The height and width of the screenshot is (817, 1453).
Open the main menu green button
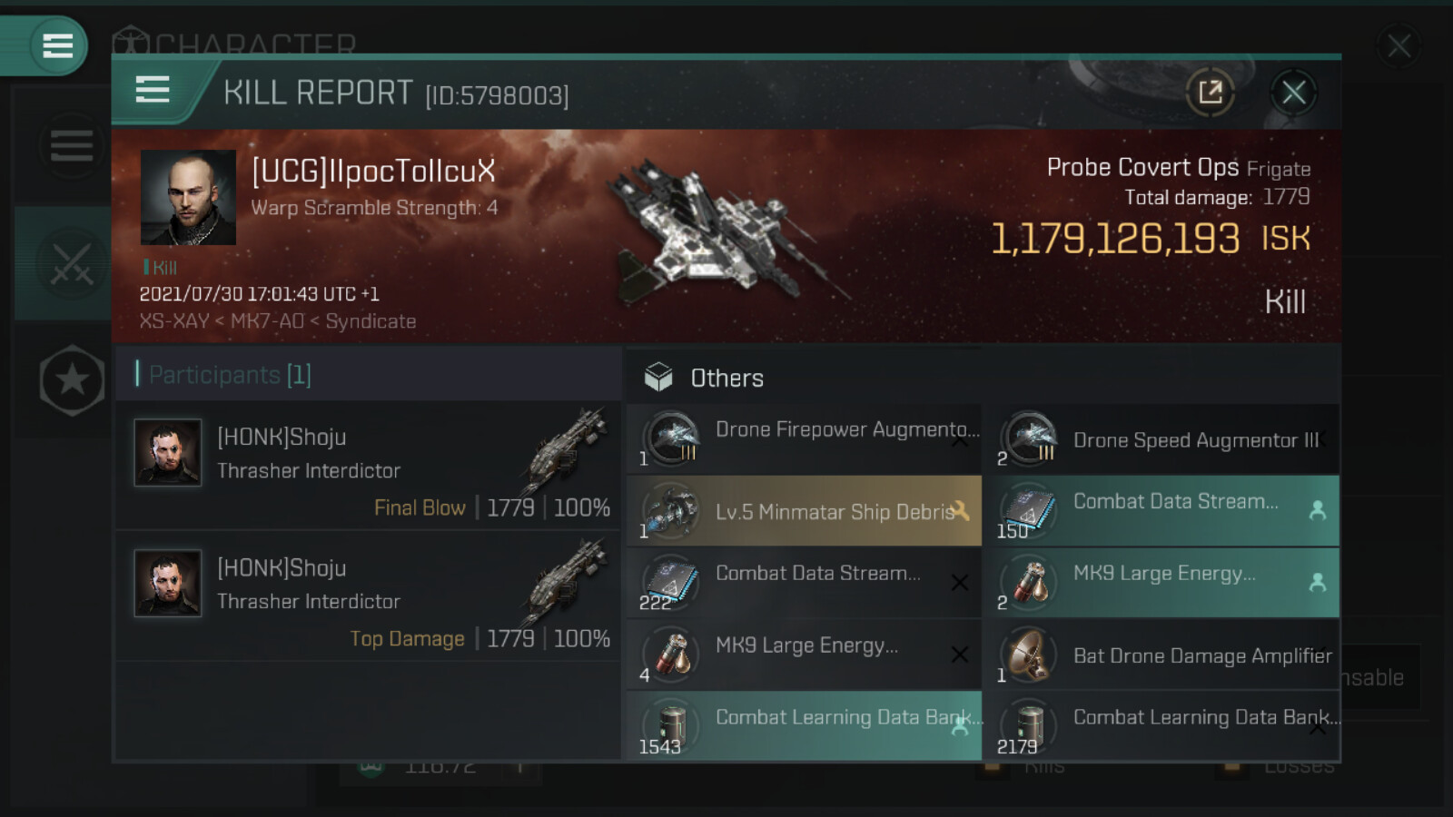pos(57,45)
